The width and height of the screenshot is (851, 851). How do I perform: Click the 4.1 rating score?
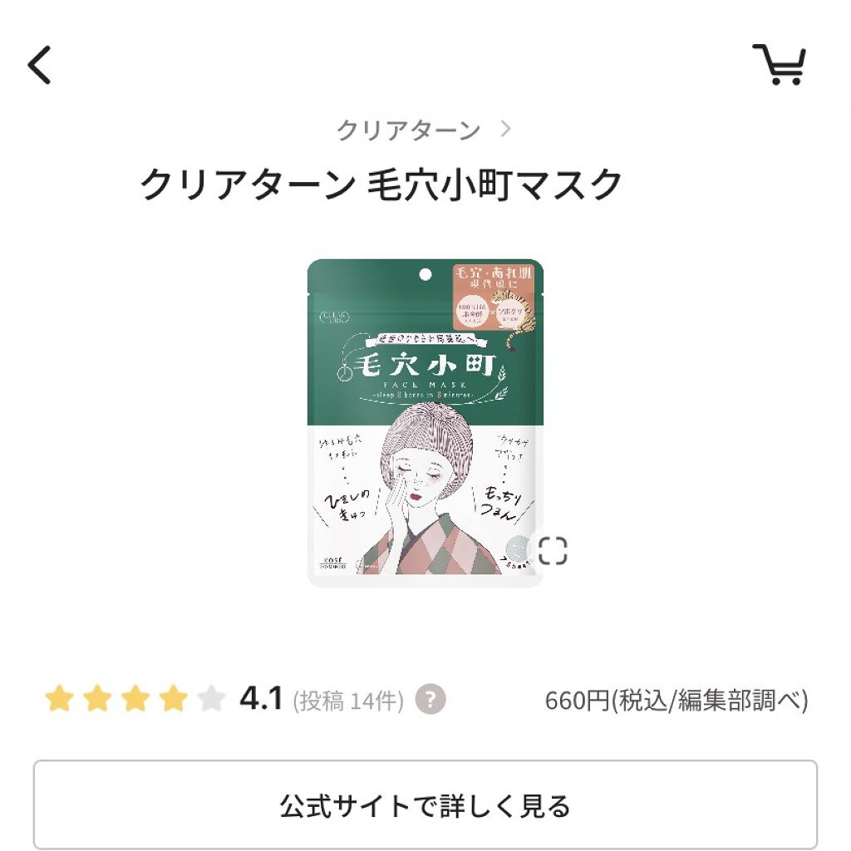point(261,698)
